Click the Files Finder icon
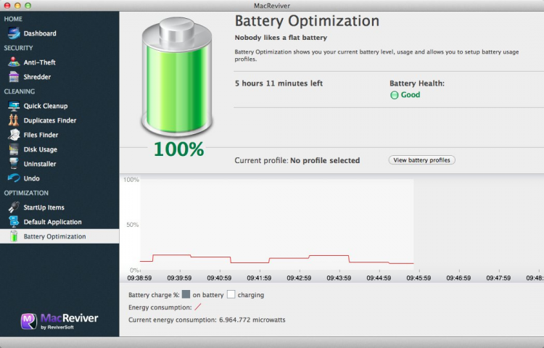Viewport: 544px width, 348px height. pos(14,135)
